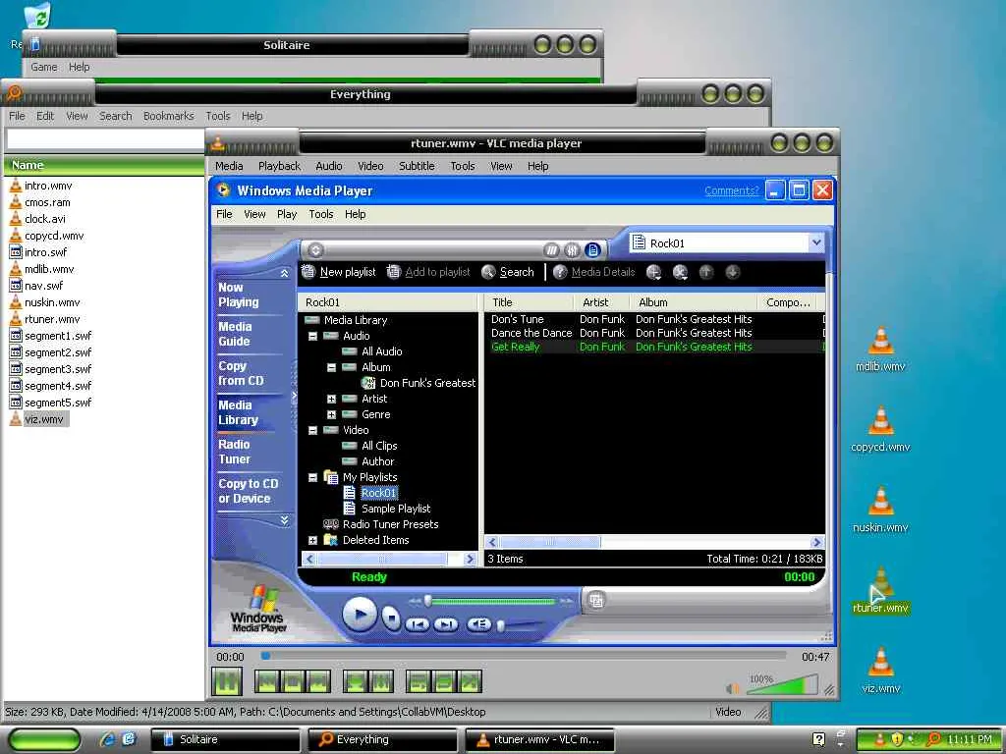
Task: Click the delete media X icon
Action: pos(680,273)
